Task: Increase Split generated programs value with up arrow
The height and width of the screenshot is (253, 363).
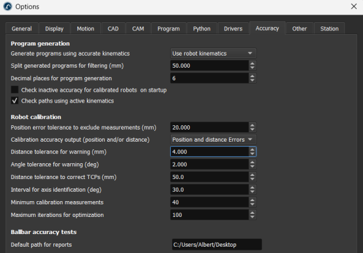Action: (253, 63)
